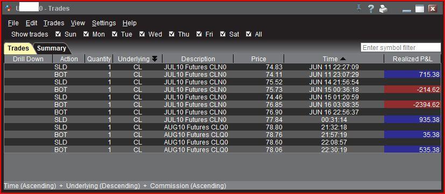Click the Time ascending sort arrow
The image size is (445, 194).
point(343,59)
